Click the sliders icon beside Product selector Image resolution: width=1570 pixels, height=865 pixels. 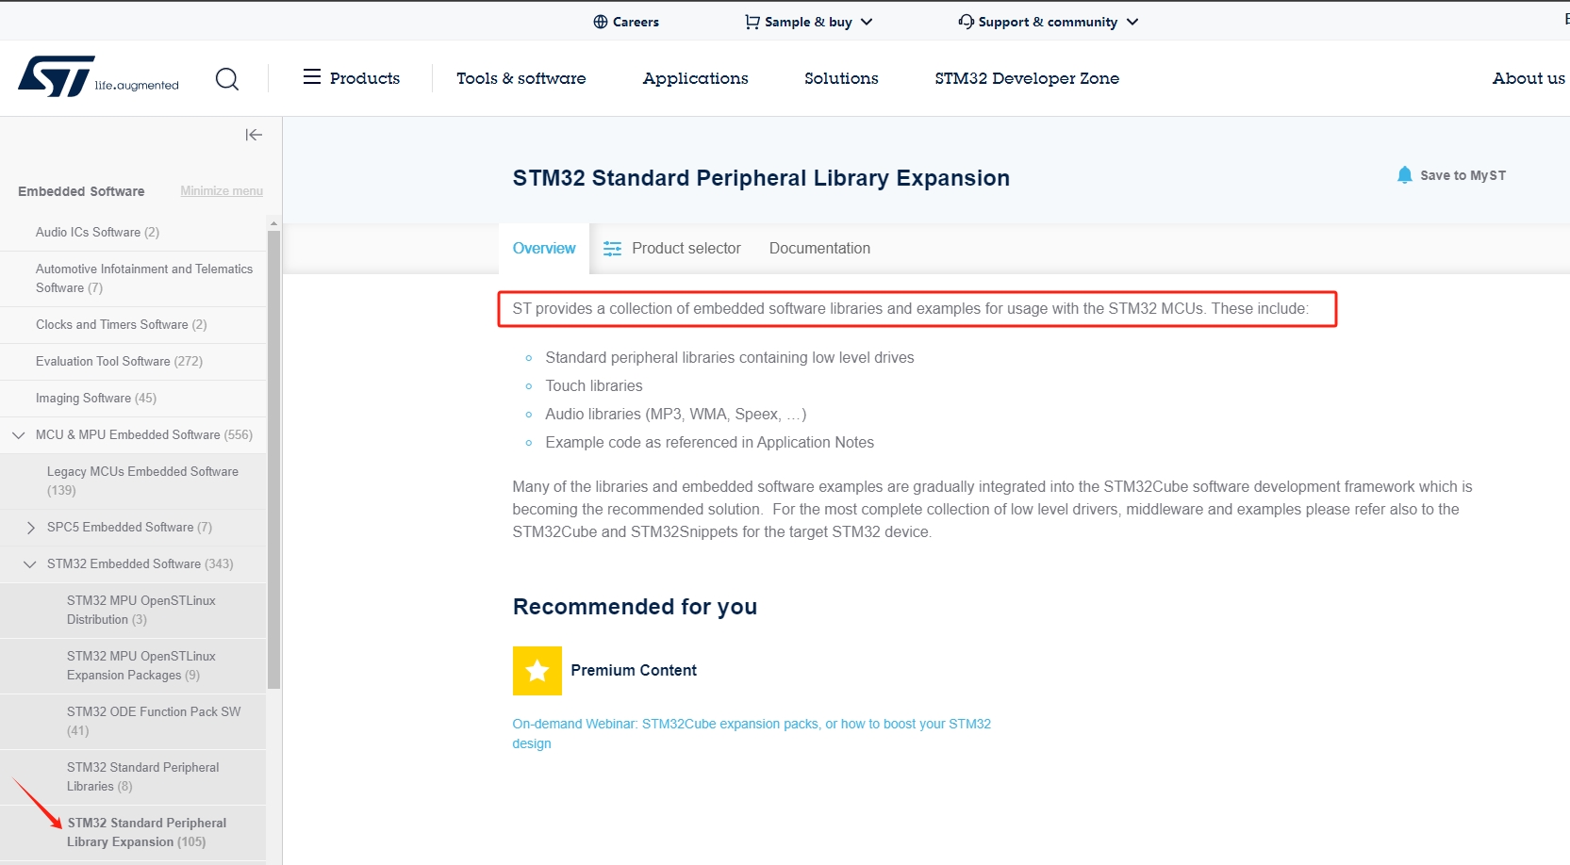pos(612,249)
